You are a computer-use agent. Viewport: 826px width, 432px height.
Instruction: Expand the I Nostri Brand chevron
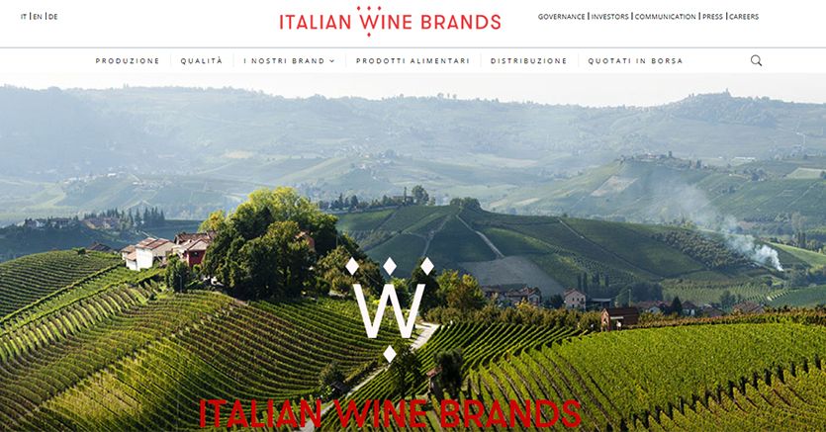pyautogui.click(x=331, y=61)
